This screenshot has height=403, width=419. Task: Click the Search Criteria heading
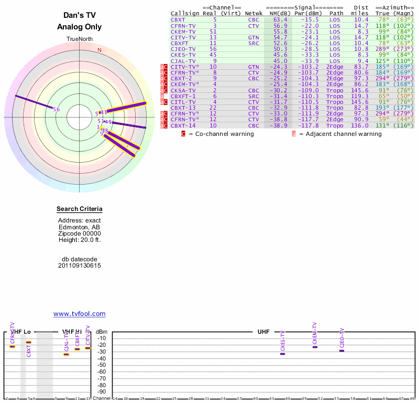(x=80, y=210)
